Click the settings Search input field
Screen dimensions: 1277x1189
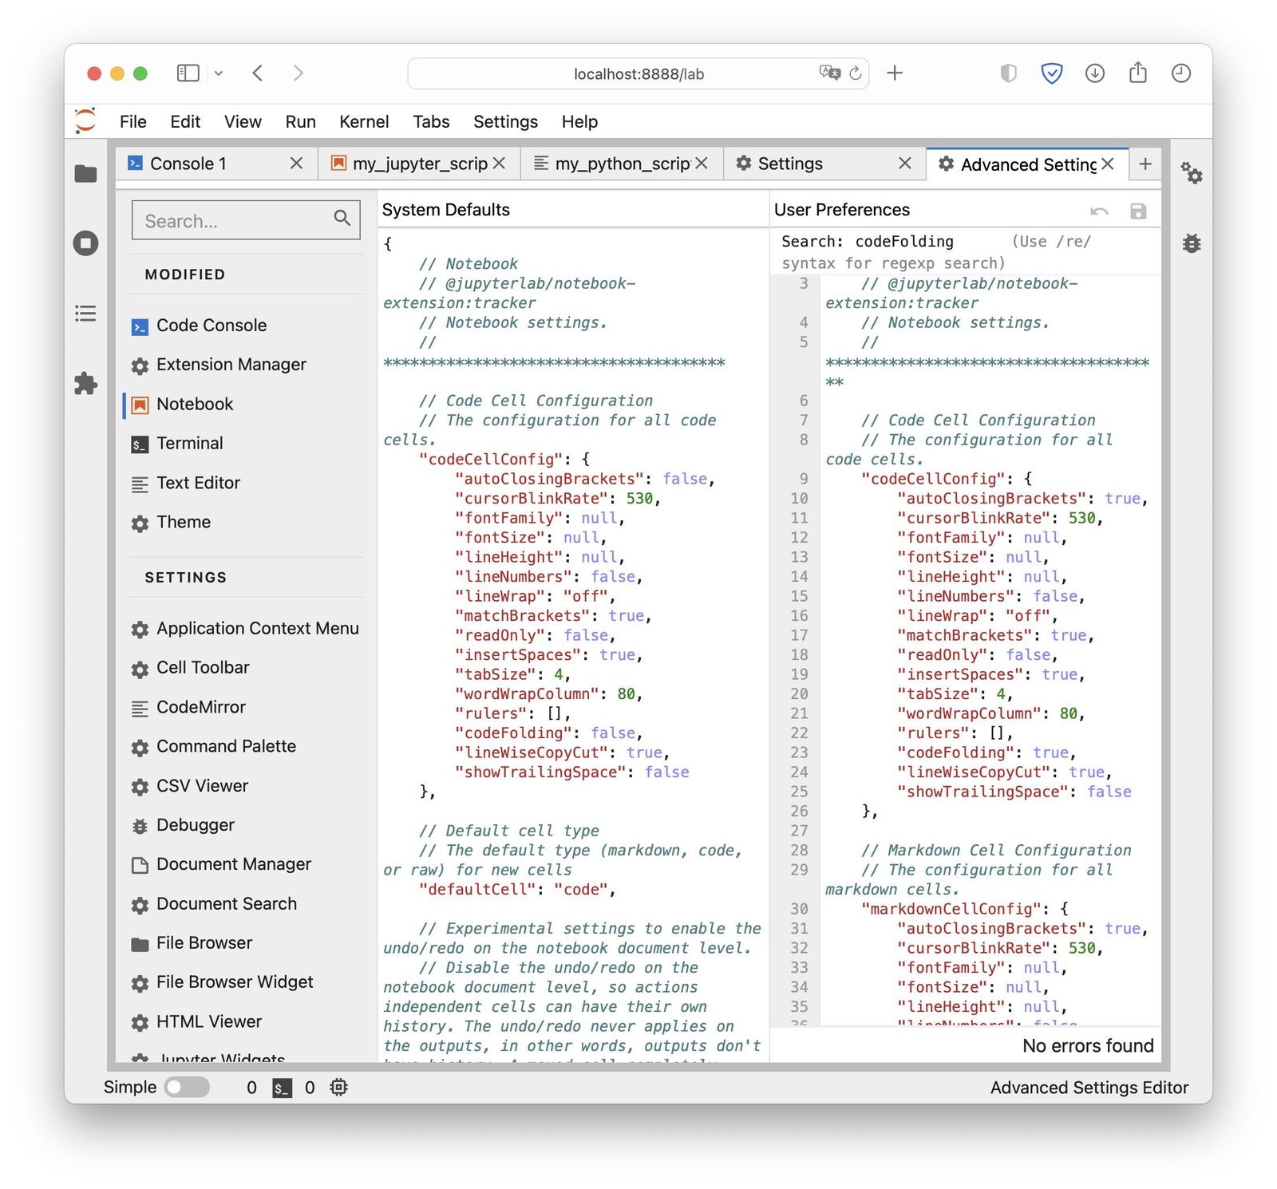pos(246,219)
